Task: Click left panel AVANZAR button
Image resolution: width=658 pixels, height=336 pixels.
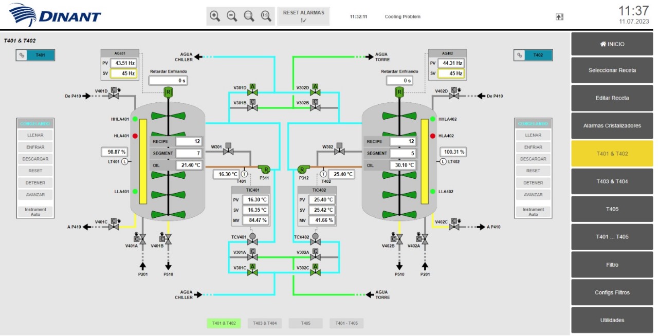Action: (35, 195)
